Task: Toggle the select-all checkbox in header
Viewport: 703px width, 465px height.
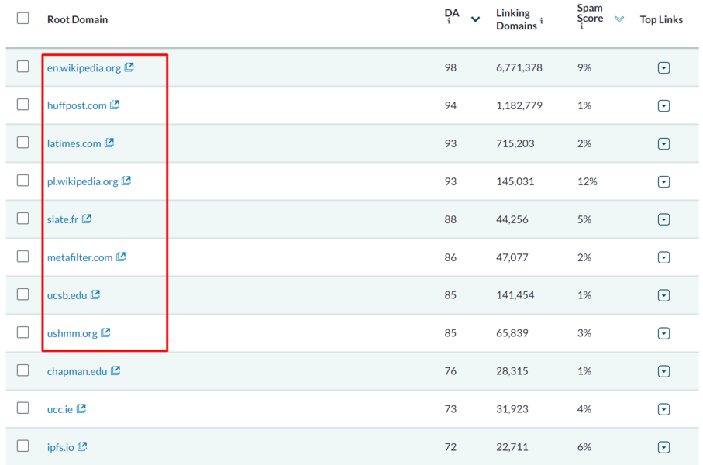Action: tap(23, 19)
